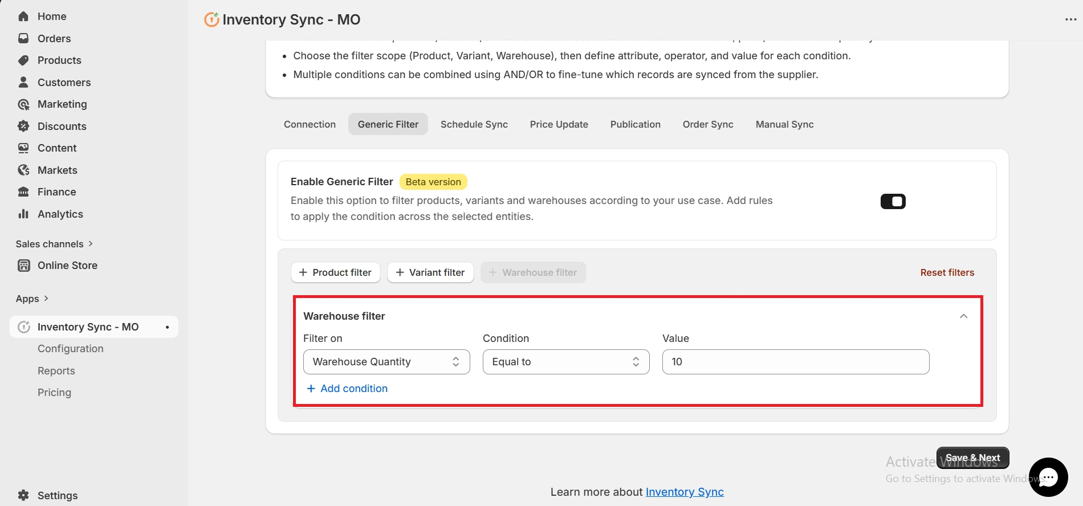Open the Filter on Warehouse Quantity dropdown

click(386, 362)
